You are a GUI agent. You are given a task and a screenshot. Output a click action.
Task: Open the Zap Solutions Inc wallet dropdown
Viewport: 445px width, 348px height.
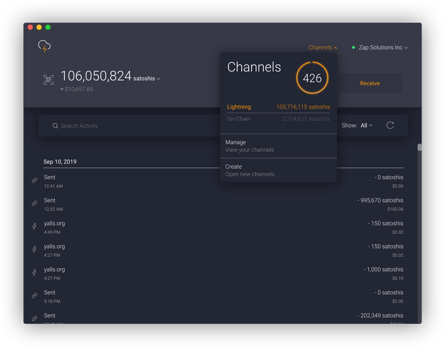pos(383,48)
